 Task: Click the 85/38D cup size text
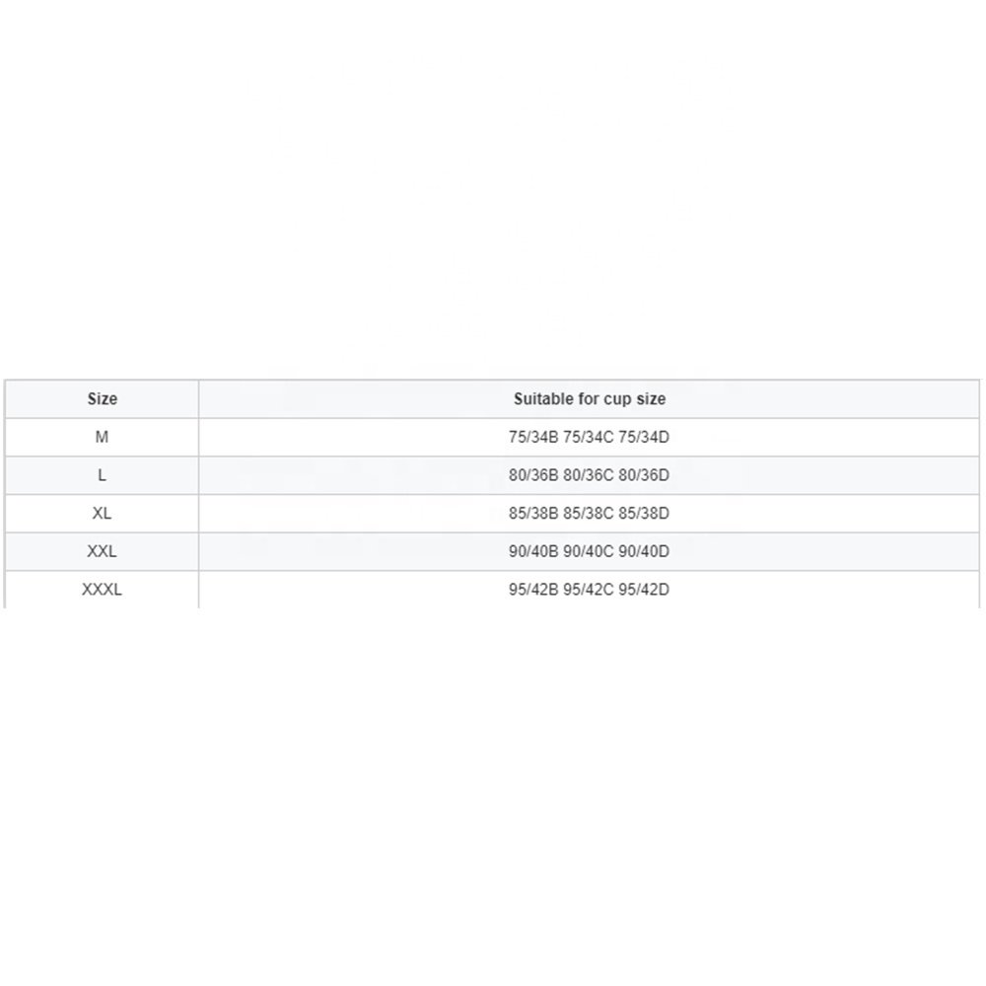tap(644, 513)
